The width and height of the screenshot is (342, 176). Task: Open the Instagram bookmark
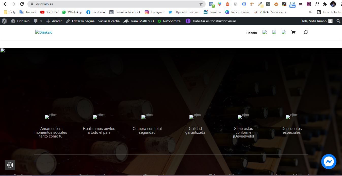[154, 12]
